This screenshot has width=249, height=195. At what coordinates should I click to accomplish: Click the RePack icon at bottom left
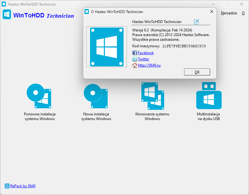pos(7,186)
